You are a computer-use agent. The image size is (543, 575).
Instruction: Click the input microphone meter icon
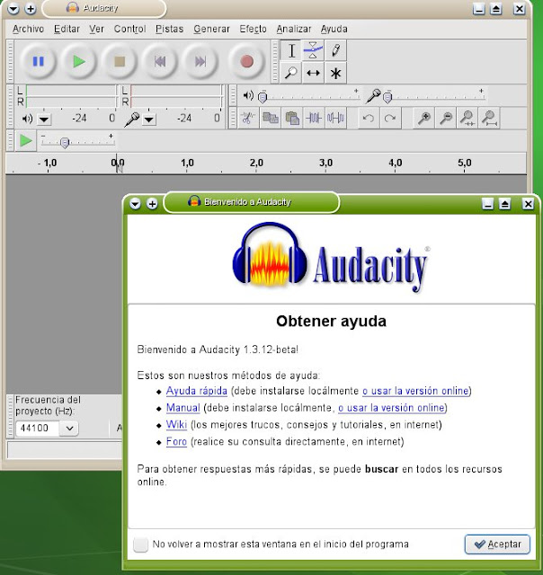[x=132, y=119]
